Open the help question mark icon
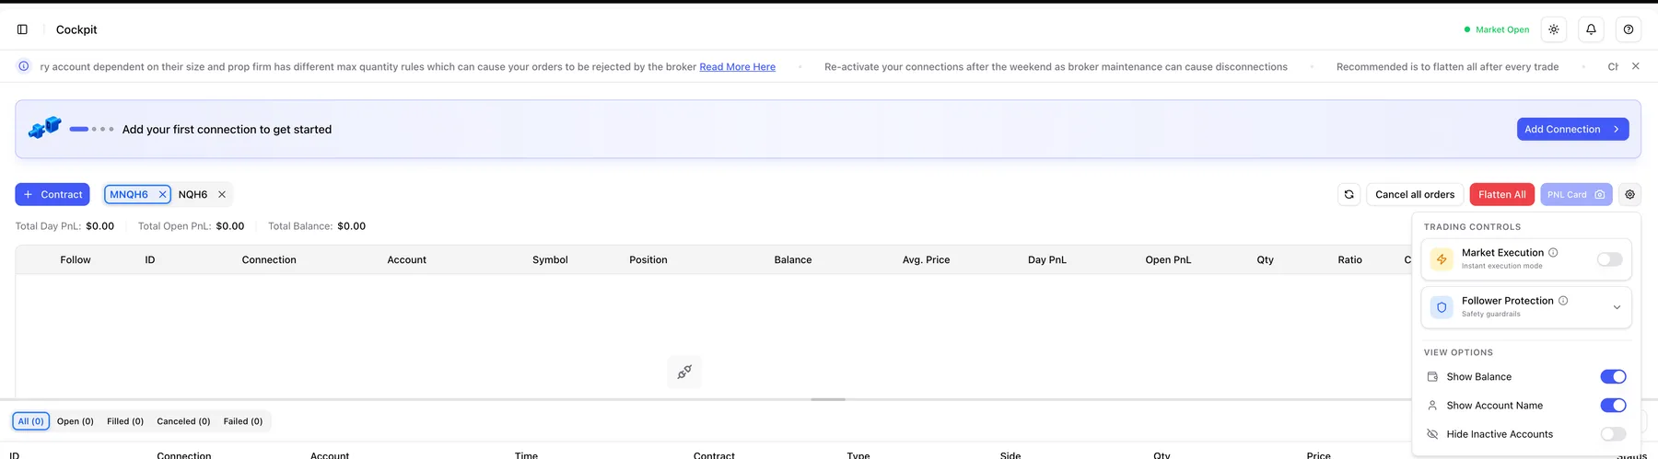The width and height of the screenshot is (1658, 459). coord(1629,29)
